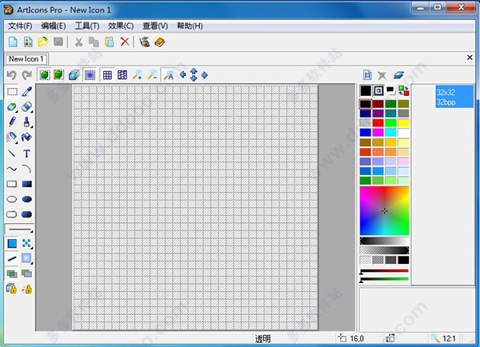
Task: Open the 帮助(H) menu
Action: (190, 26)
